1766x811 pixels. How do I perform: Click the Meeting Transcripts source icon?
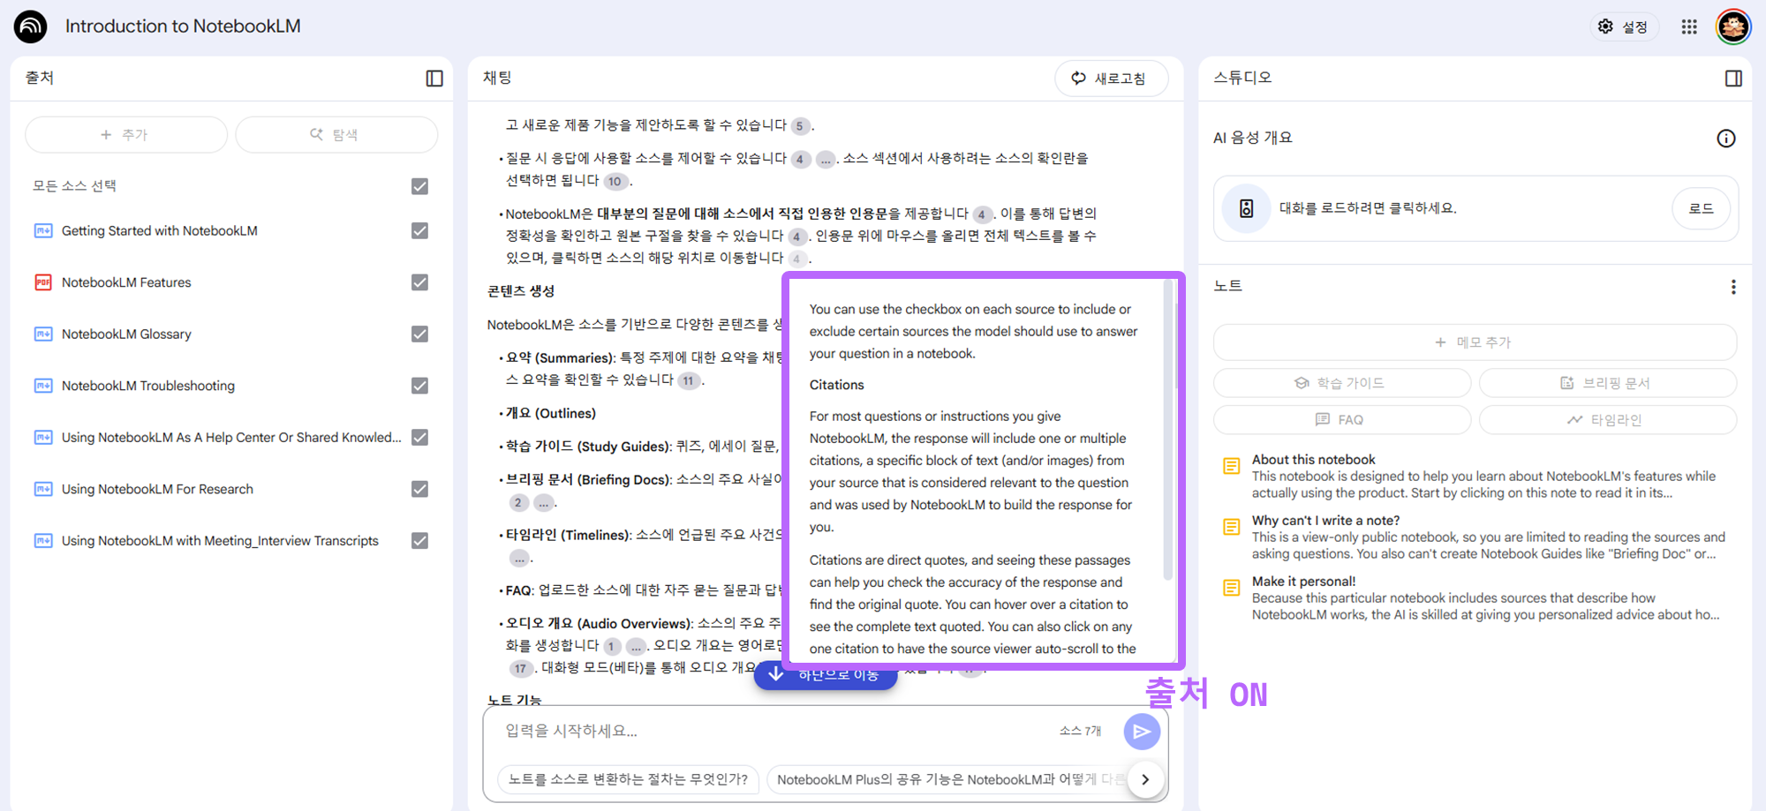click(x=42, y=541)
